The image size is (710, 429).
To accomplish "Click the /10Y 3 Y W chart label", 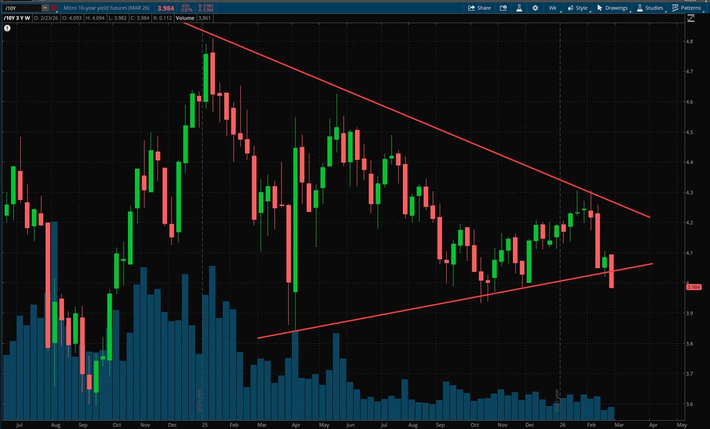I will click(16, 18).
